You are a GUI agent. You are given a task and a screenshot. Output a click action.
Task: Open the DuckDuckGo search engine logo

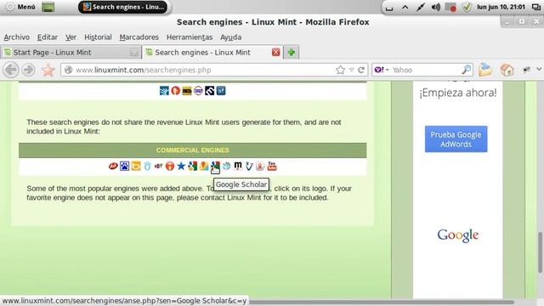[176, 91]
